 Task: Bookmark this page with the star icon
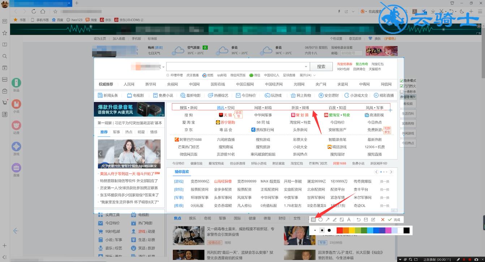click(x=55, y=12)
